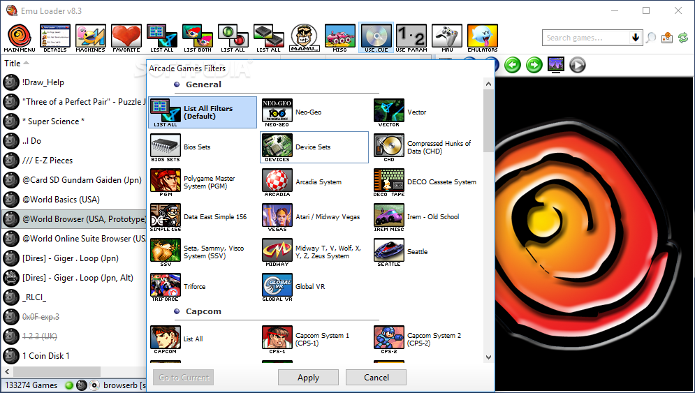Select the _RLCI_ game row

click(73, 297)
